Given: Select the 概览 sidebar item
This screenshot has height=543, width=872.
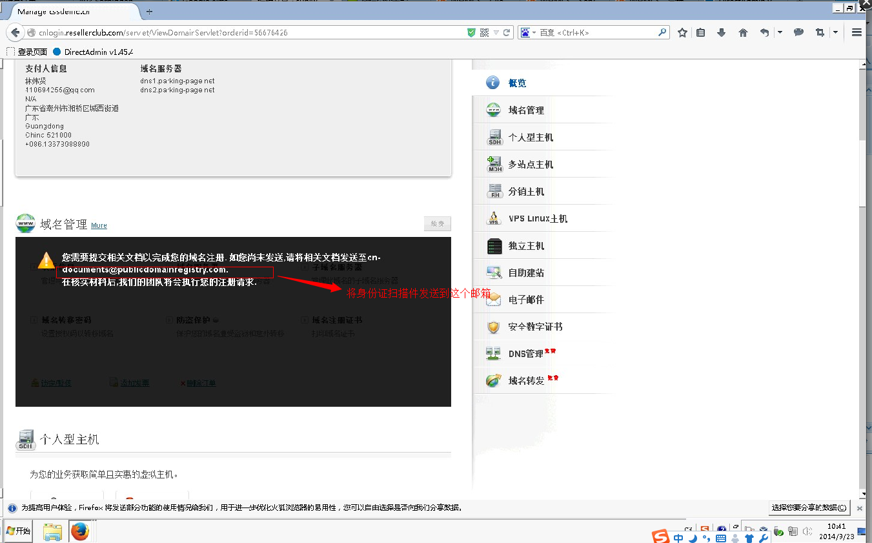Looking at the screenshot, I should [542, 83].
